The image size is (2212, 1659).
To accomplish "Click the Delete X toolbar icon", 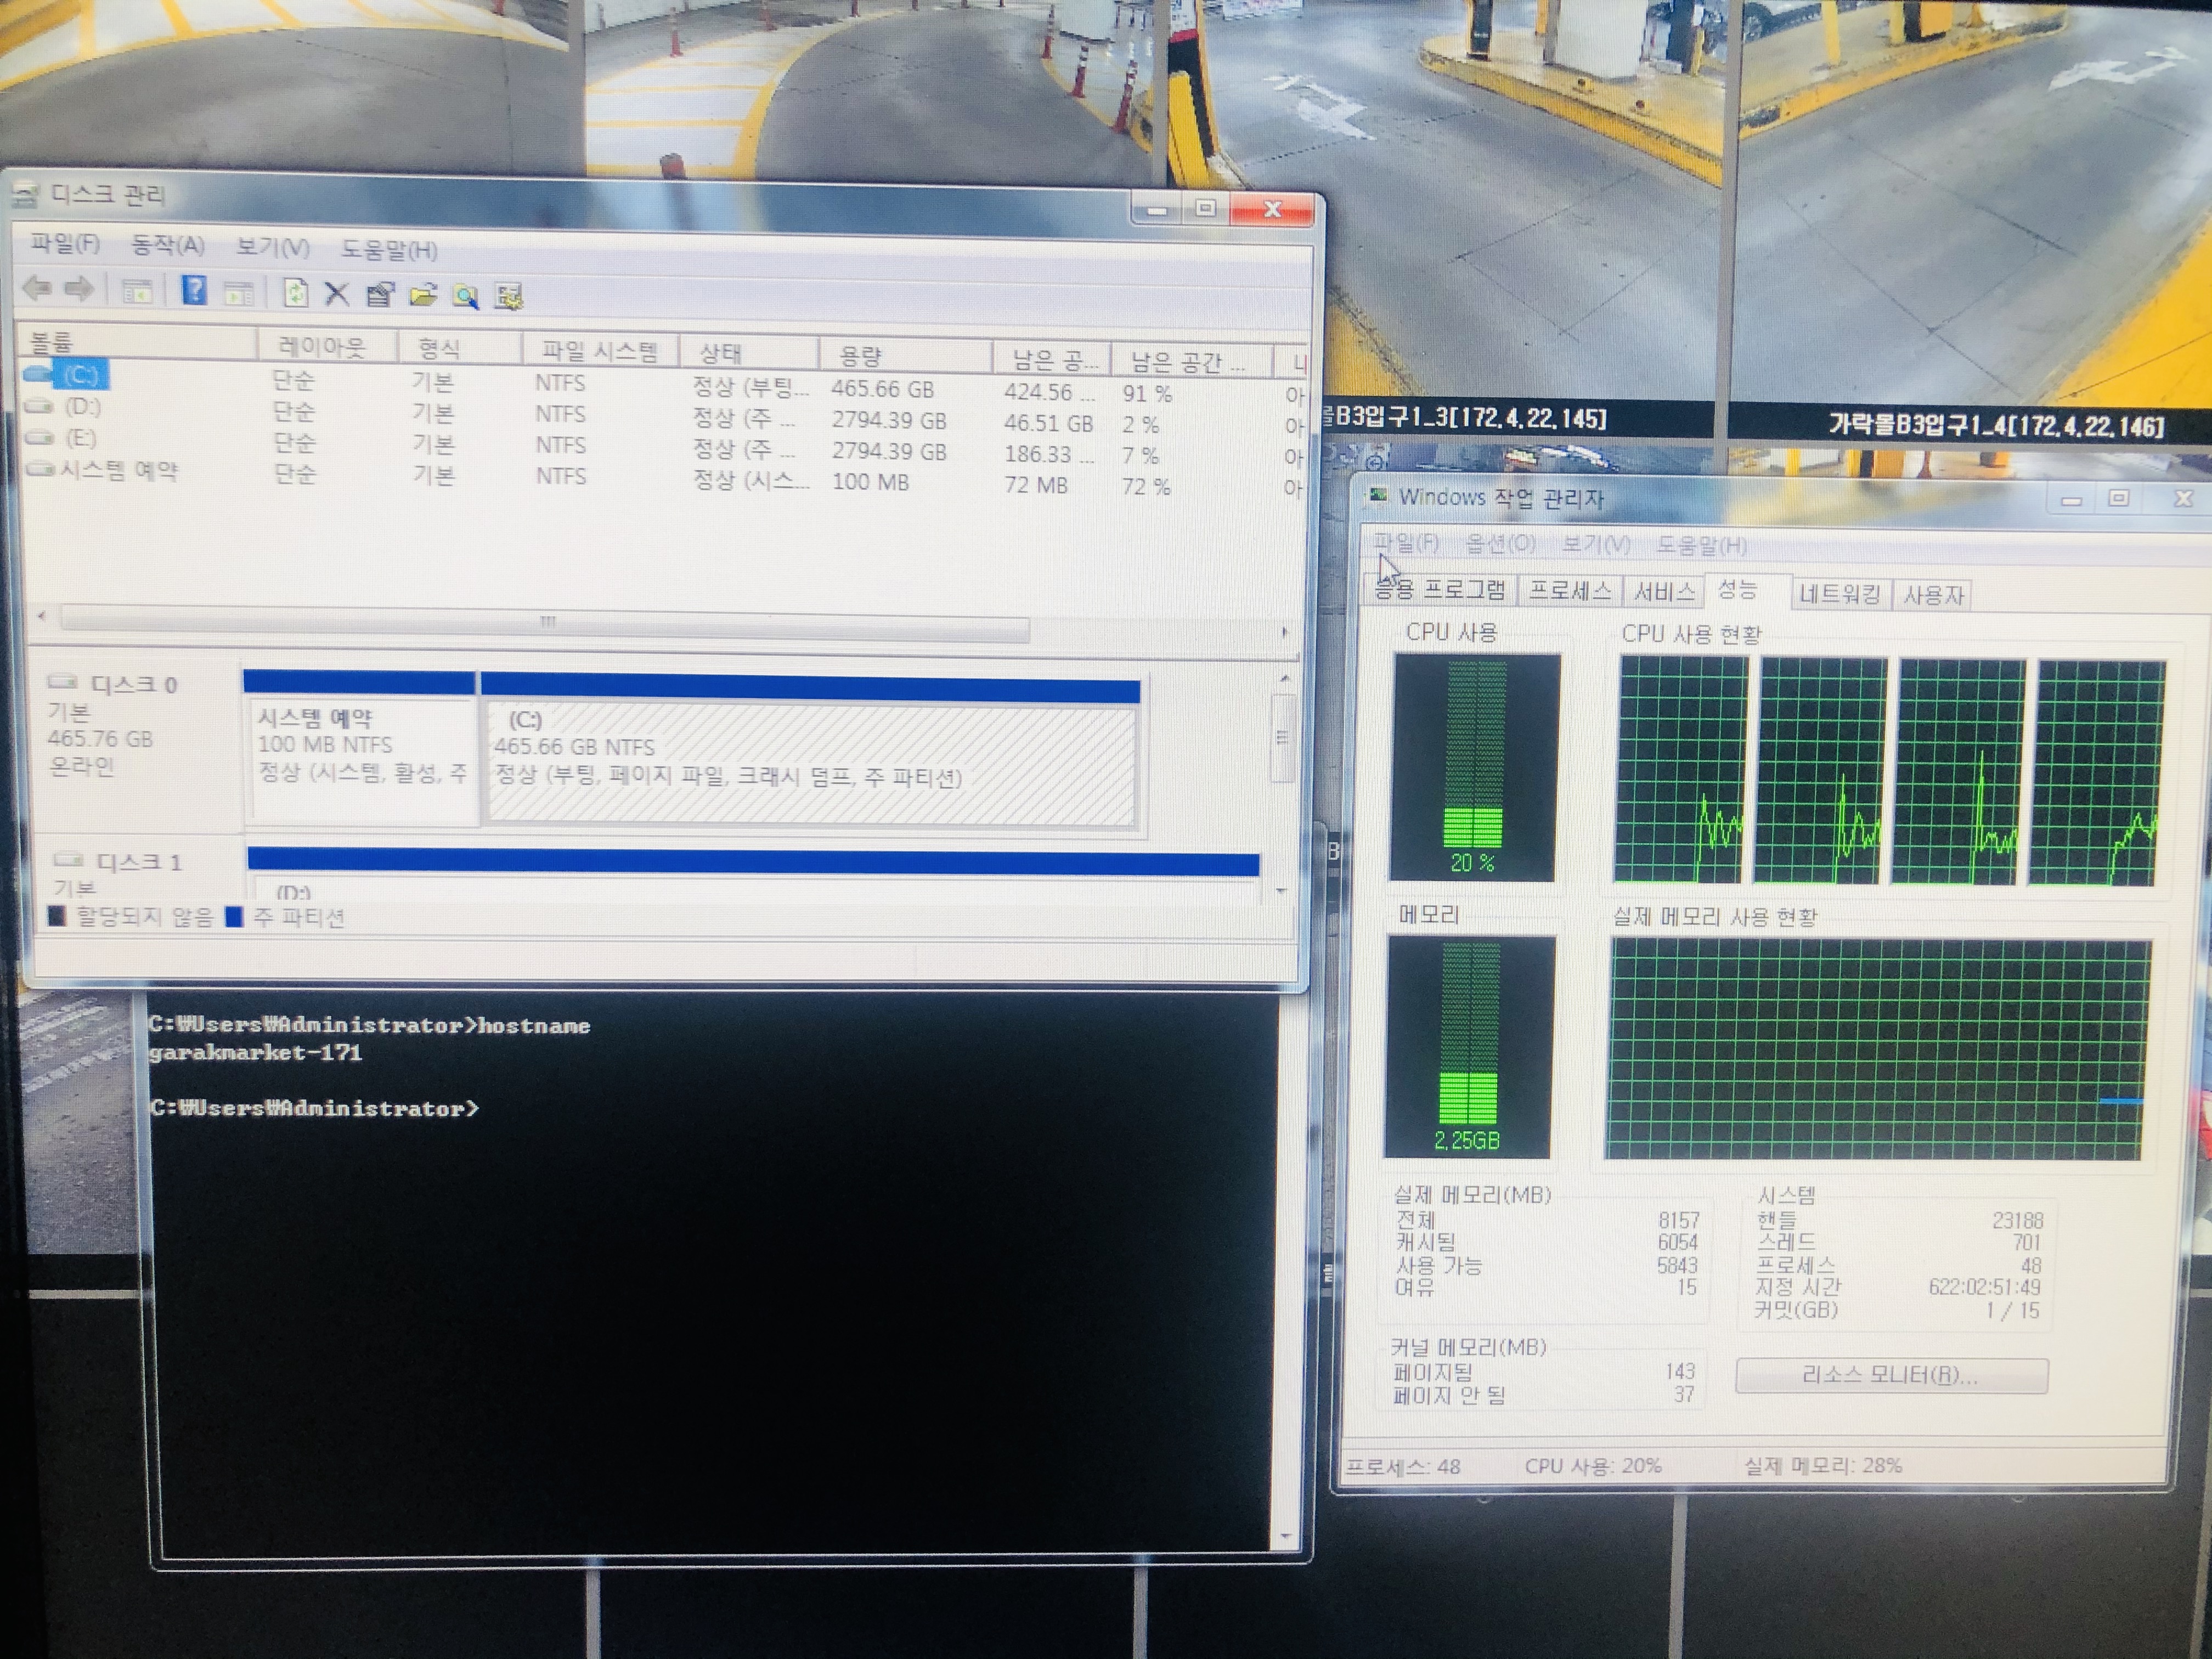I will (337, 294).
